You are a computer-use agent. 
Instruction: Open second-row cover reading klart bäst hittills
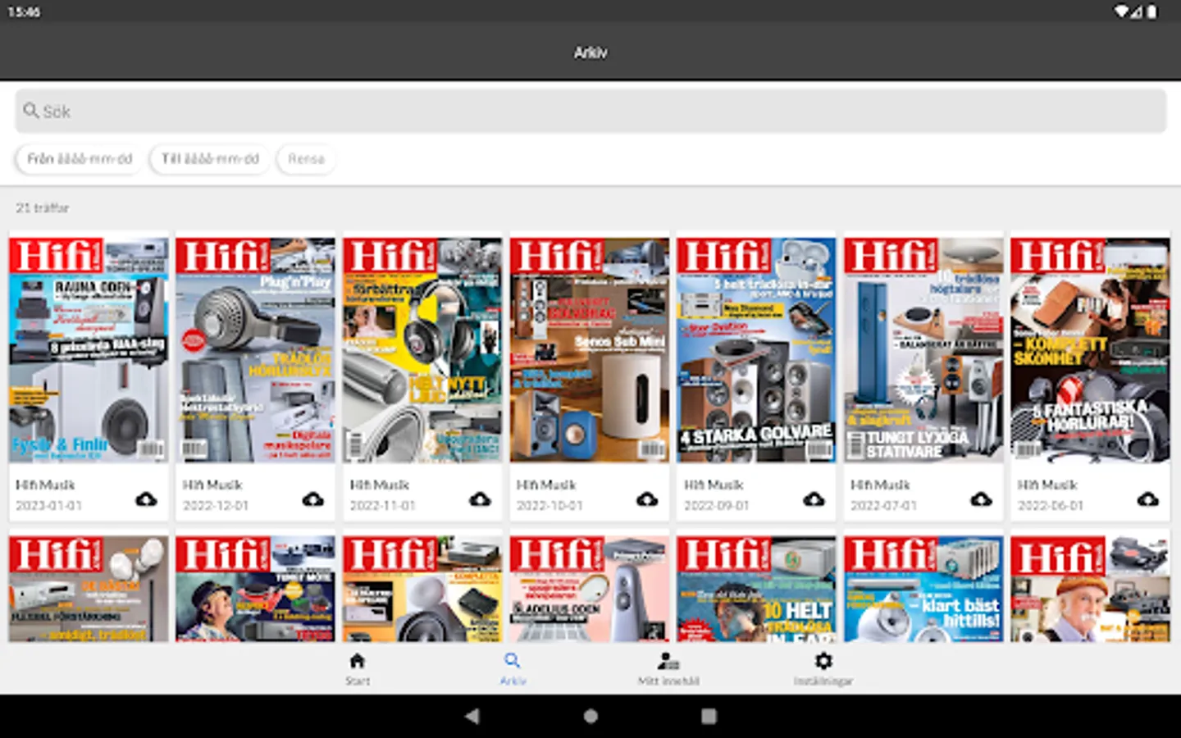point(923,589)
